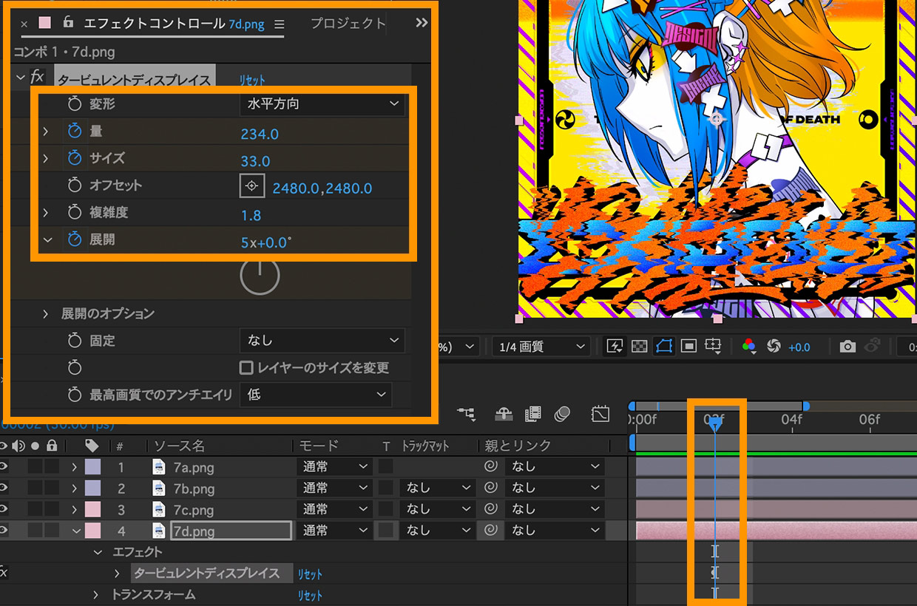
Task: Expand the 量 property arrow
Action: (45, 132)
